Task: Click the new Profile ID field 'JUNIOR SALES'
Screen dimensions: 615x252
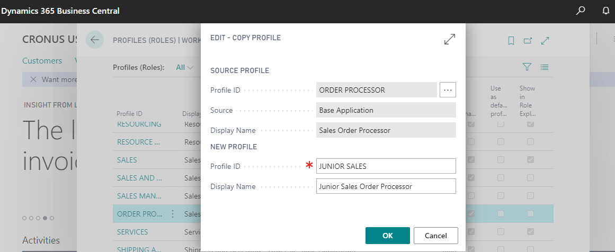Action: click(x=386, y=166)
